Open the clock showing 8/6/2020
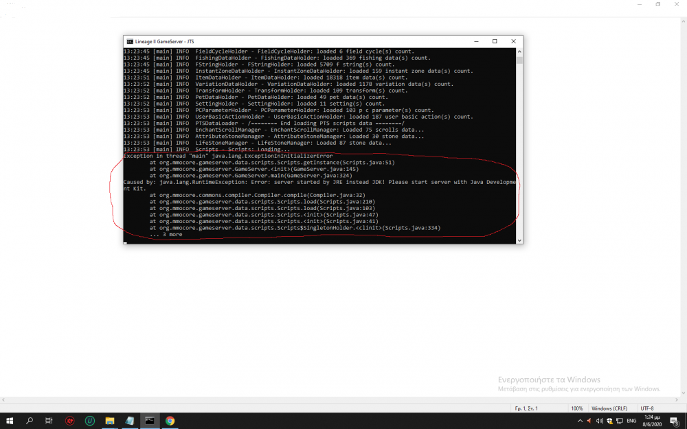 651,421
